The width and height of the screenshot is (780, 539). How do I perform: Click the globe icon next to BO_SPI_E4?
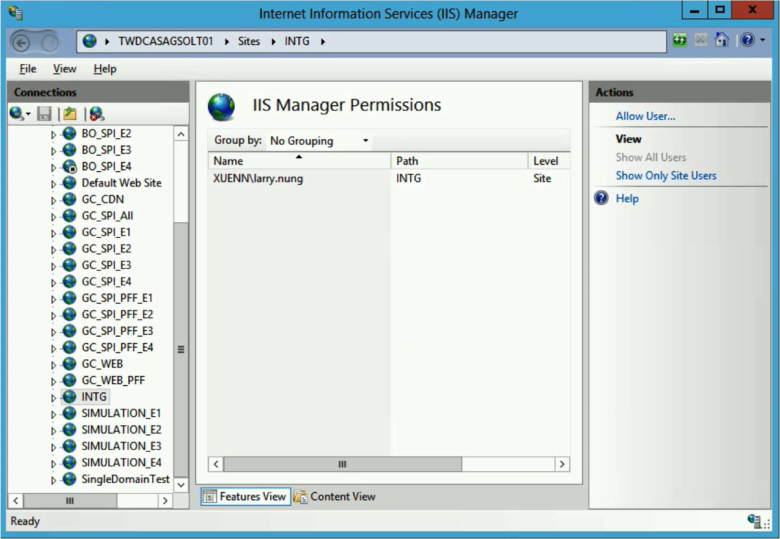tap(69, 166)
